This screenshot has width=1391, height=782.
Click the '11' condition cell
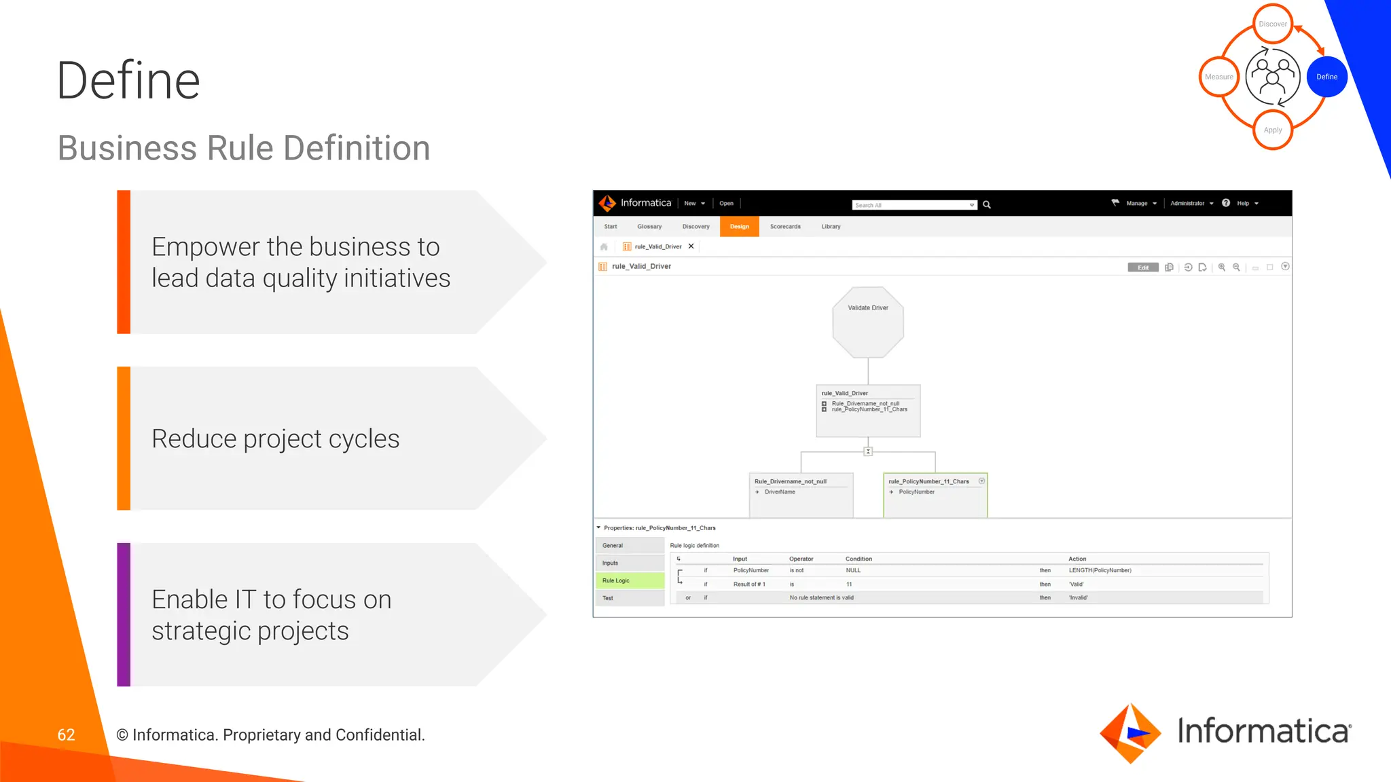point(849,584)
